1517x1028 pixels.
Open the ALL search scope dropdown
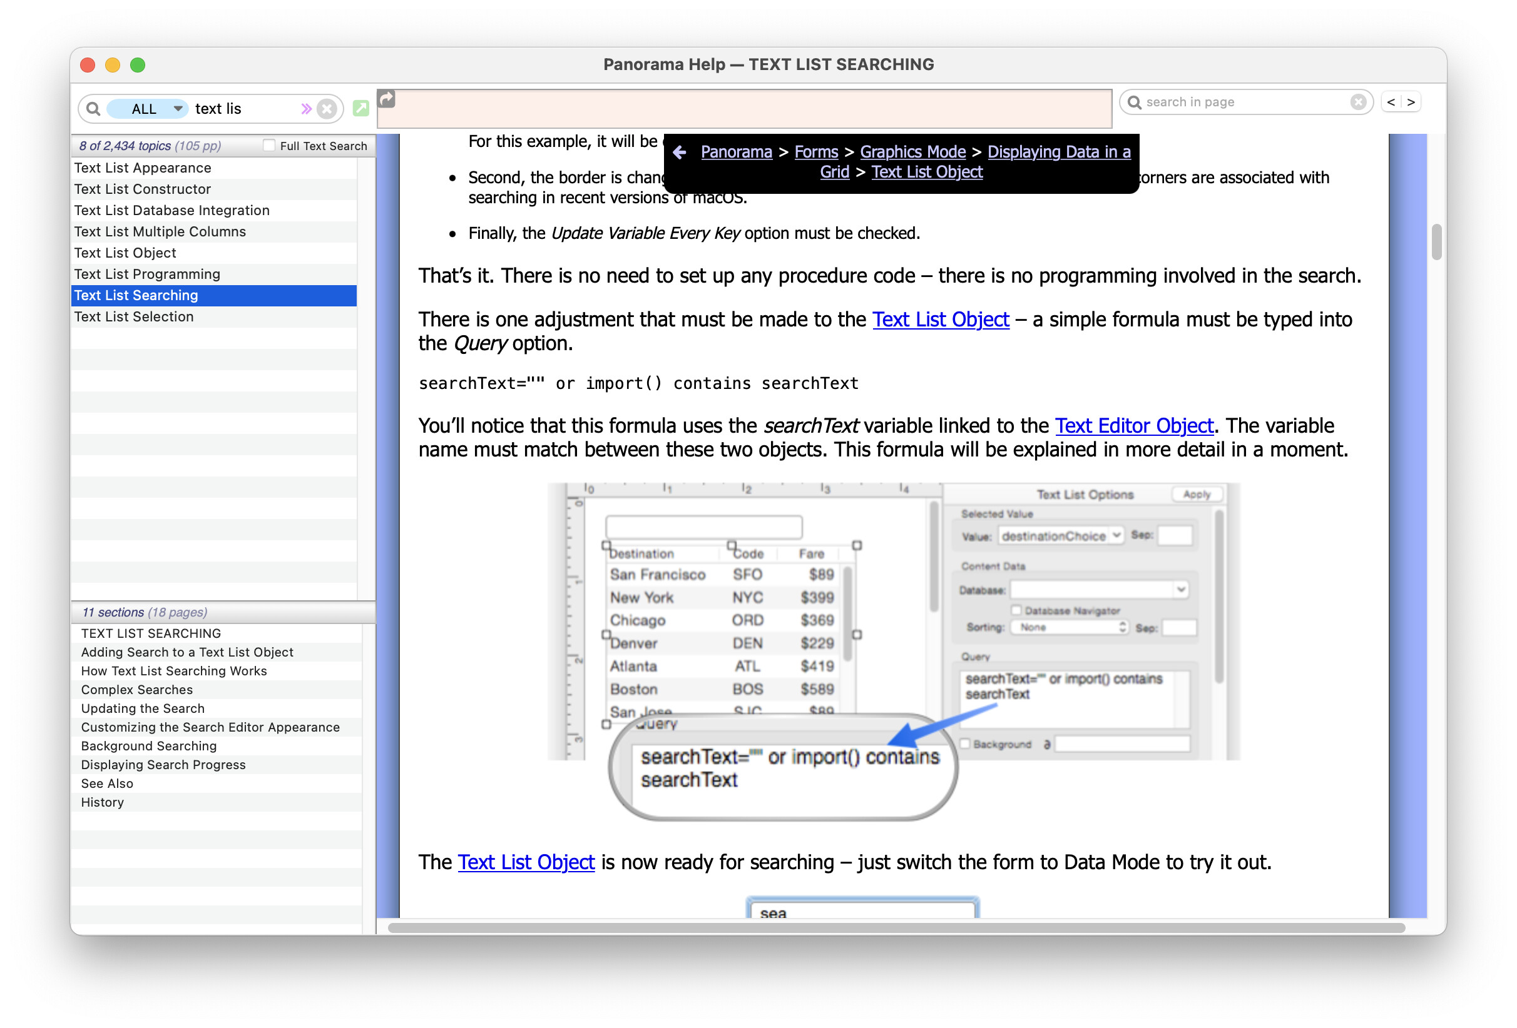(x=148, y=109)
